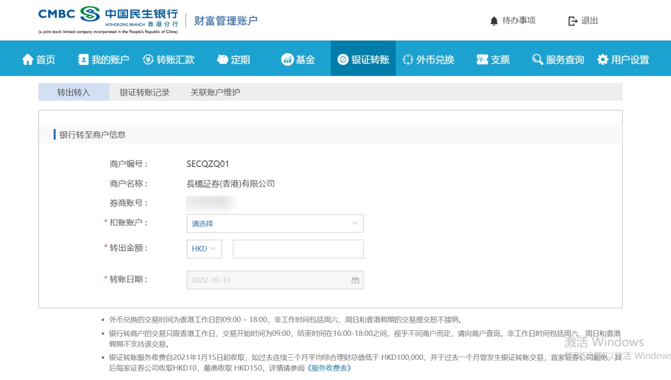
Task: Switch to the 银证转账记录 tab
Action: pos(144,92)
